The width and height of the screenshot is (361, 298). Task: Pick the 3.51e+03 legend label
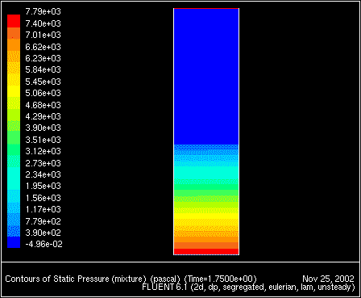tap(43, 140)
